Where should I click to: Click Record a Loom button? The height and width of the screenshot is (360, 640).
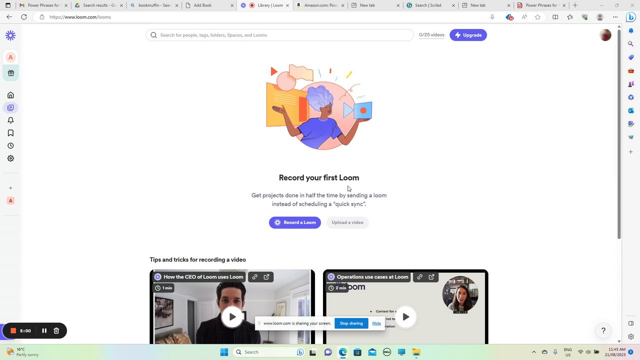295,222
